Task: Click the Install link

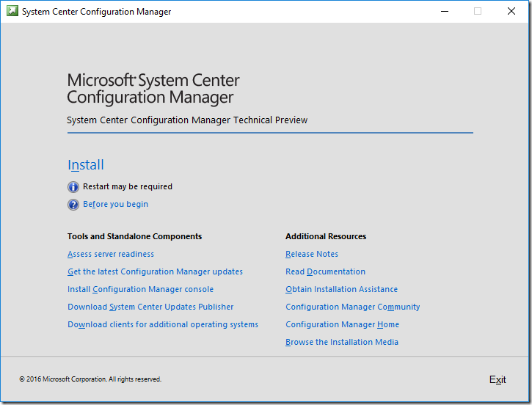Action: 86,165
